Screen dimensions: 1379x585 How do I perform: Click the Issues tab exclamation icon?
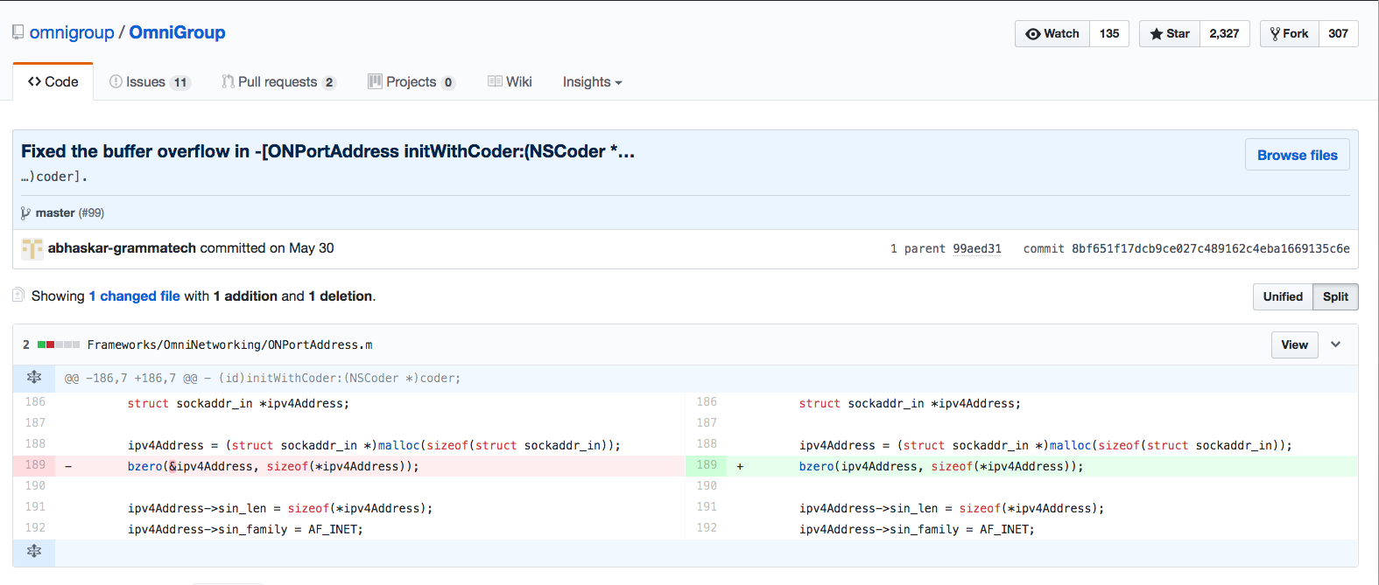click(x=116, y=81)
